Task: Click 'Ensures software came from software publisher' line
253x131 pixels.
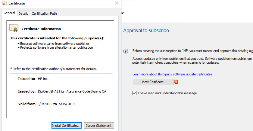Action: (x=55, y=44)
